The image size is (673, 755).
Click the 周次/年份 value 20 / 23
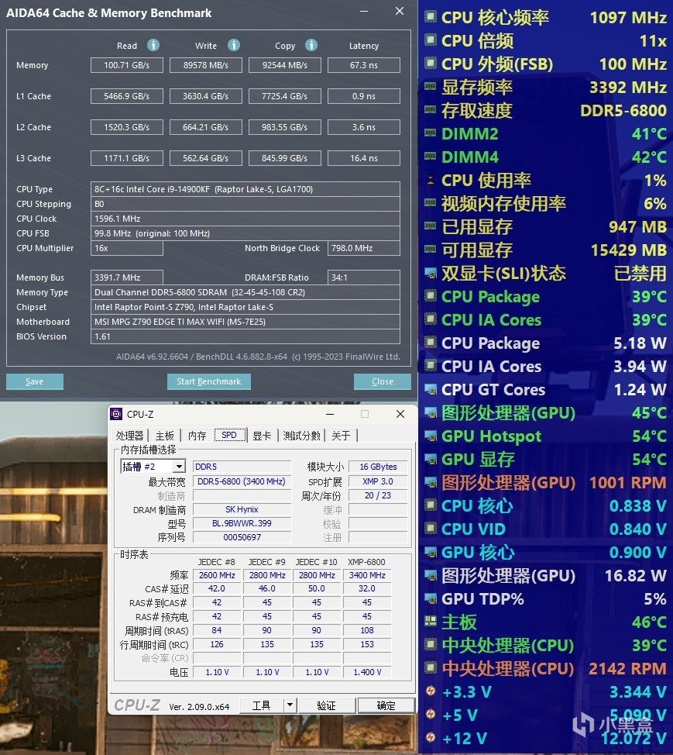click(x=378, y=495)
